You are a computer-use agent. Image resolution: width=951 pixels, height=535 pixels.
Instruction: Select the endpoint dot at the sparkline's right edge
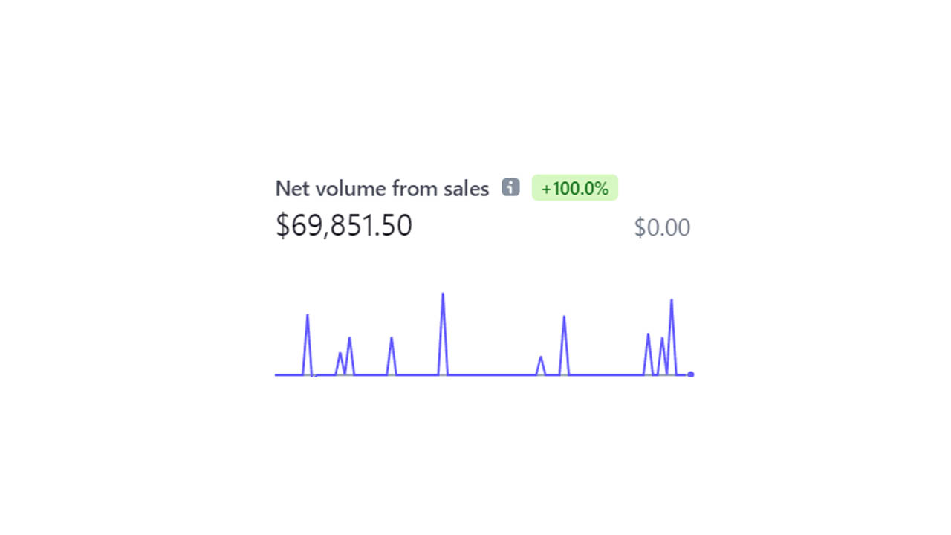(690, 374)
